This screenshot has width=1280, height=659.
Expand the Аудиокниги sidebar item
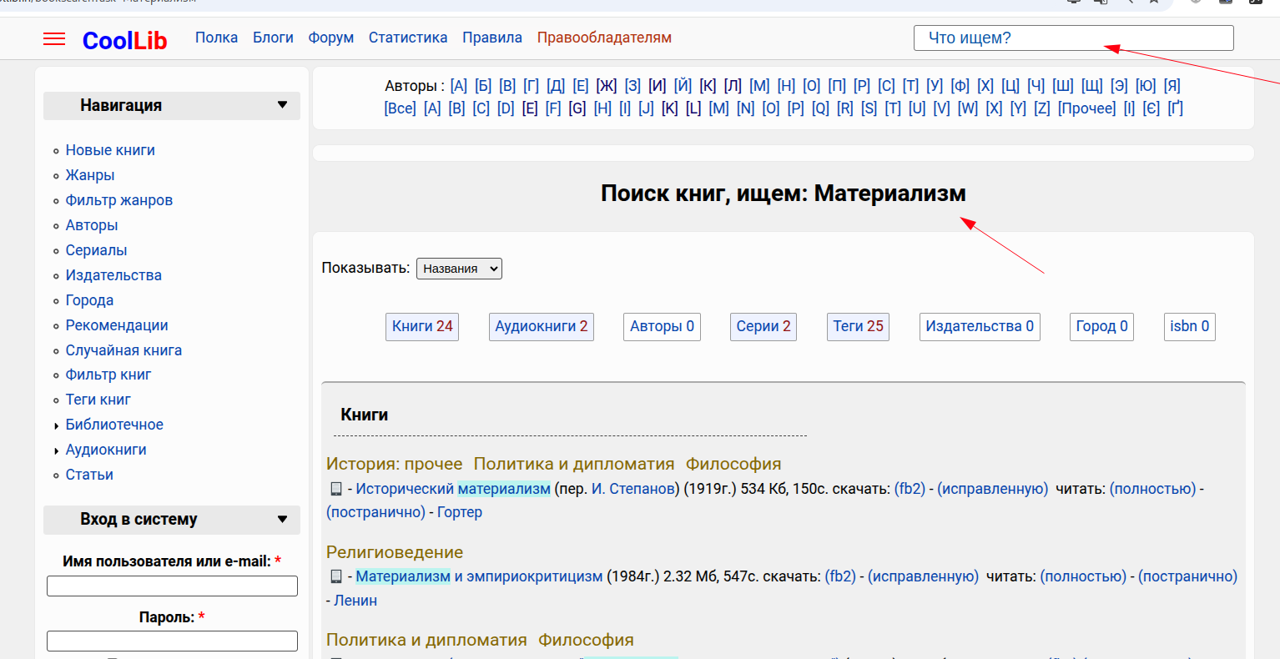(56, 450)
